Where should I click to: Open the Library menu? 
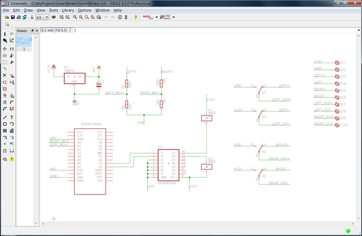68,10
